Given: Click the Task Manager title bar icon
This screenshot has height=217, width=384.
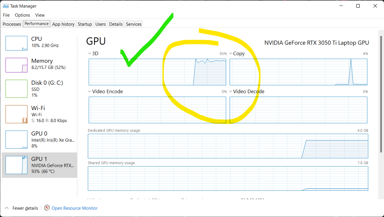Looking at the screenshot, I should [x=6, y=6].
